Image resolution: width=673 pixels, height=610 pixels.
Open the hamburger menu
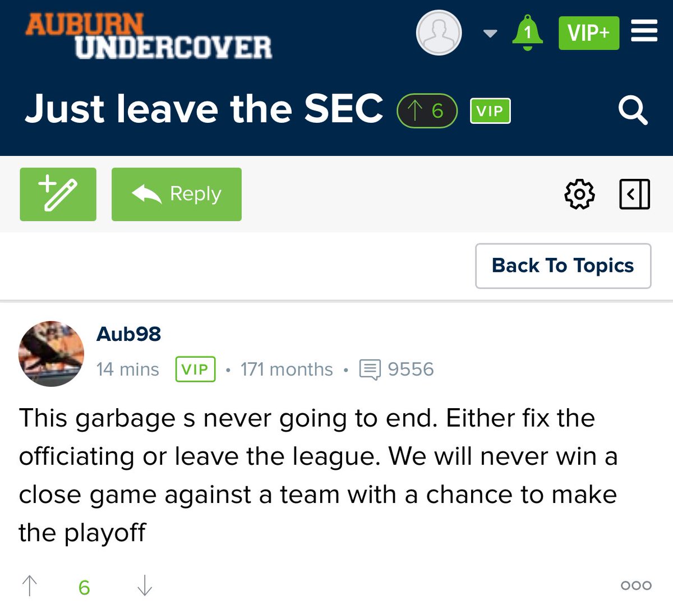coord(644,31)
